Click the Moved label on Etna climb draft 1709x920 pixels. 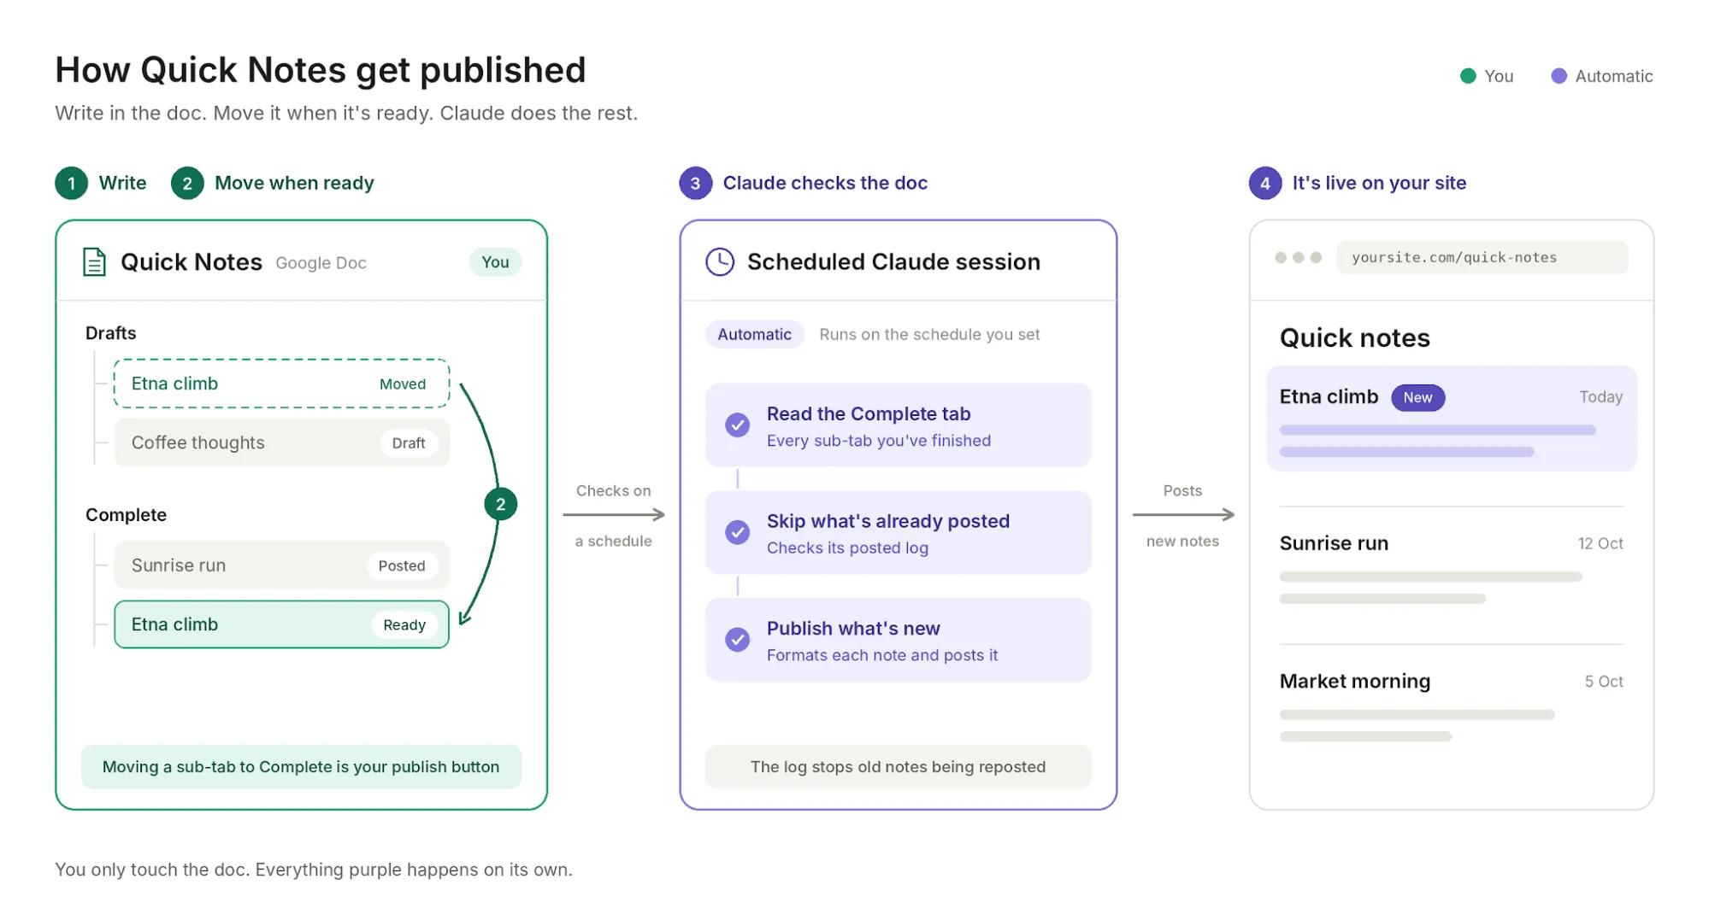403,384
